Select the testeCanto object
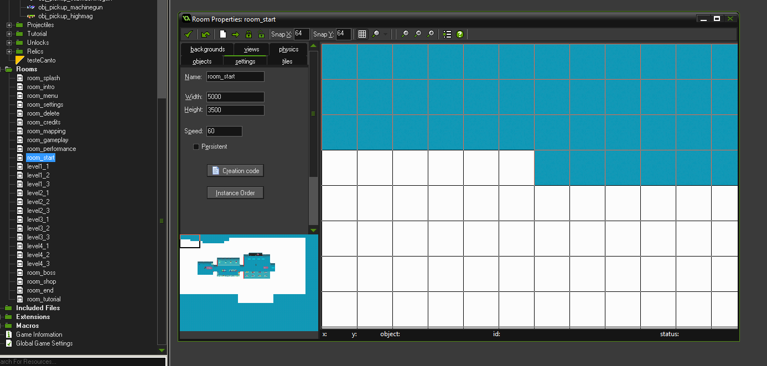767x366 pixels. coord(41,60)
